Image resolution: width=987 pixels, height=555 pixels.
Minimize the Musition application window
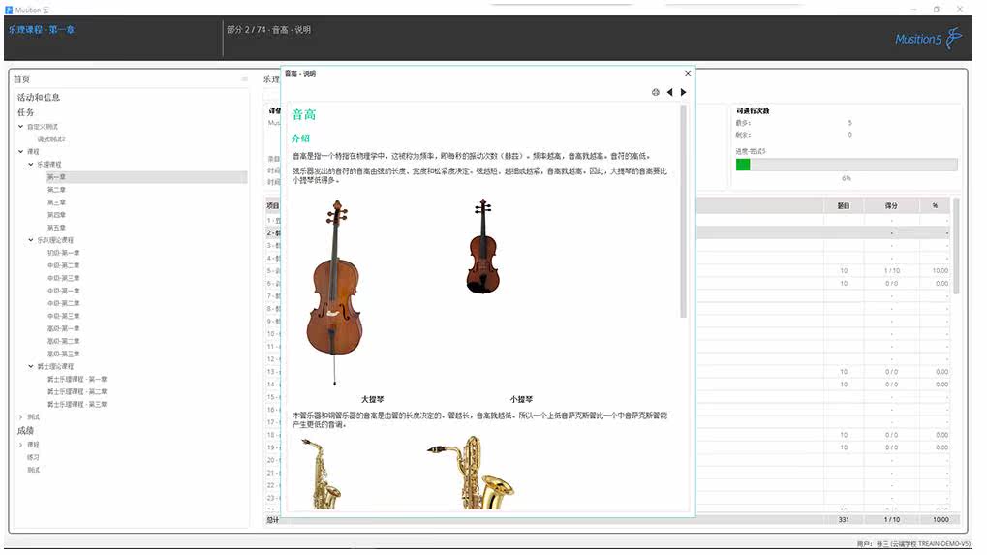(x=913, y=9)
